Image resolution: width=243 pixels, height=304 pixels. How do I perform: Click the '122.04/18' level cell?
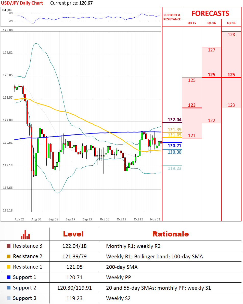[x=74, y=246]
